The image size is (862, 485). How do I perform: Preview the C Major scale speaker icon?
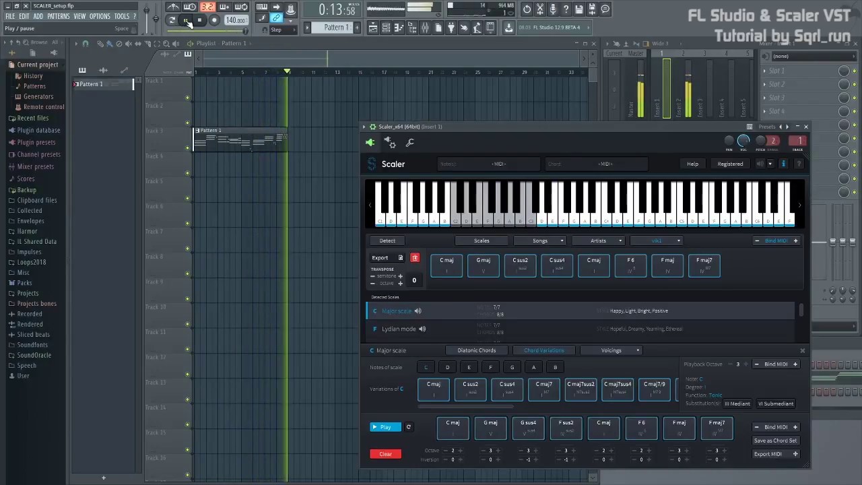pyautogui.click(x=418, y=311)
